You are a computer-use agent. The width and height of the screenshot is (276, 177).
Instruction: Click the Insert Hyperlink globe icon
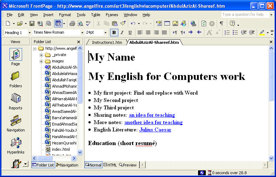click(x=193, y=23)
